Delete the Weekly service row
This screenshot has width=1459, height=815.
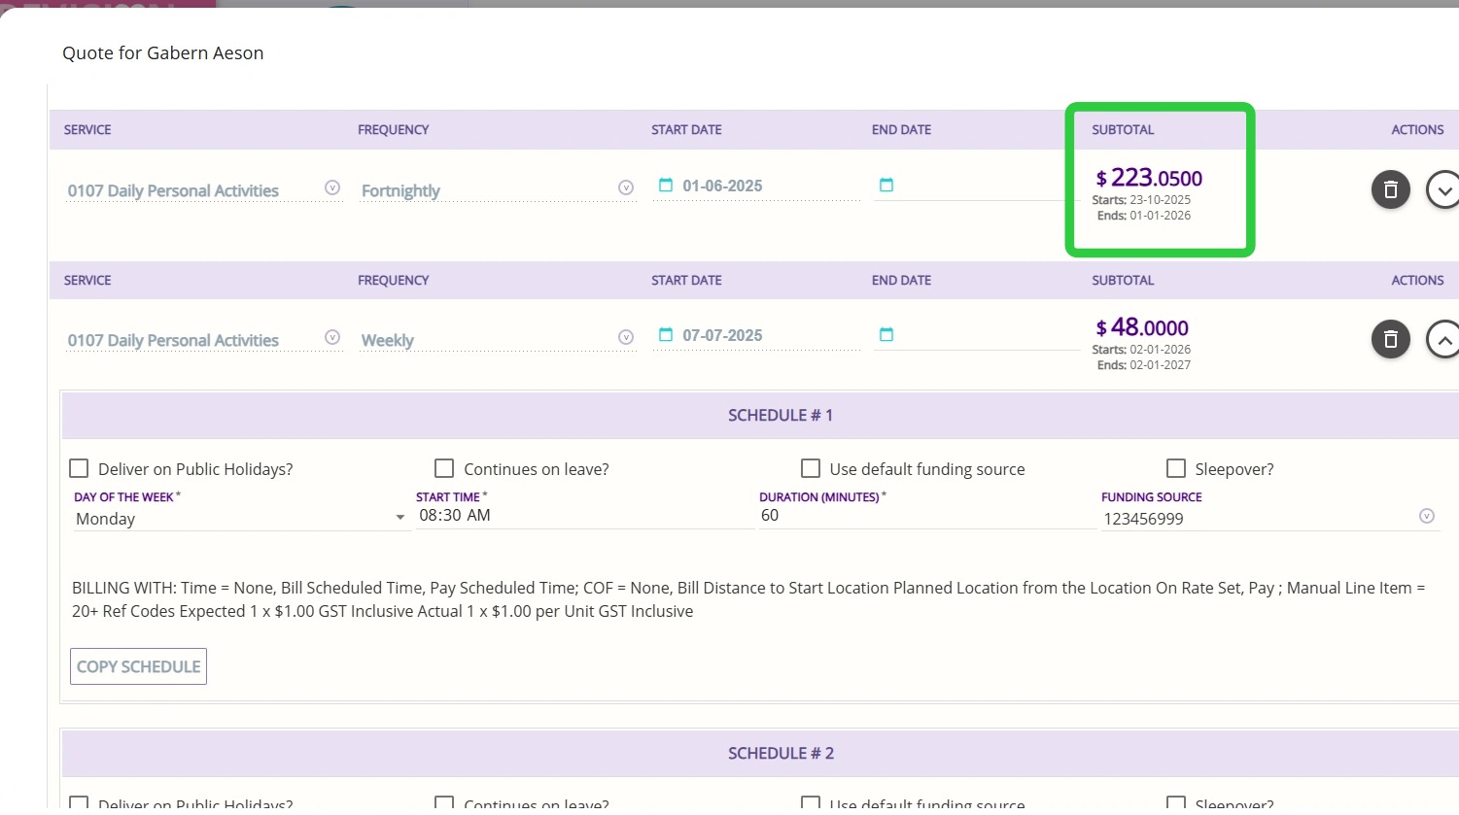click(1390, 339)
